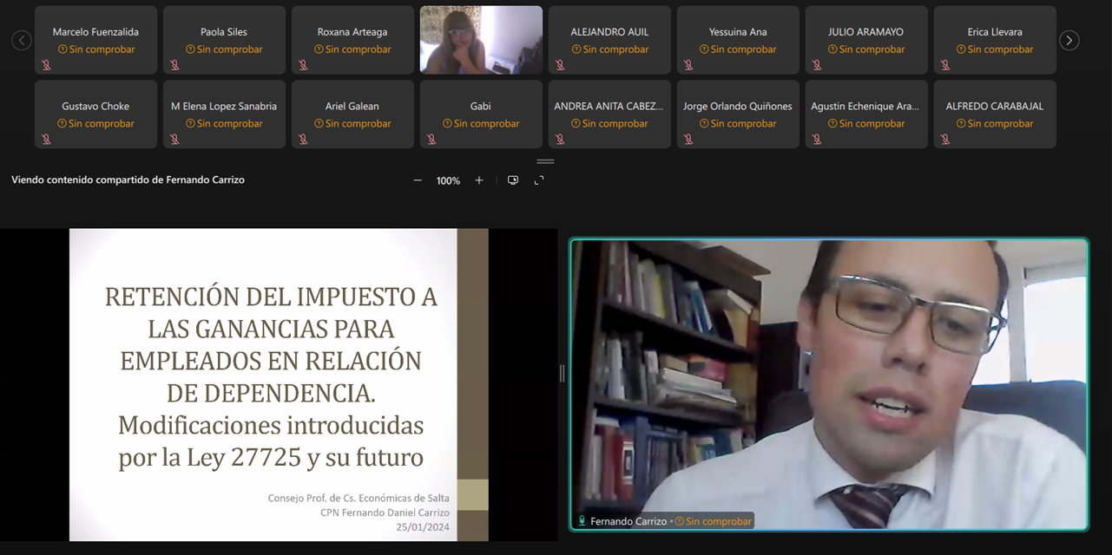Click the shared slide title text
This screenshot has width=1112, height=555.
point(271,375)
